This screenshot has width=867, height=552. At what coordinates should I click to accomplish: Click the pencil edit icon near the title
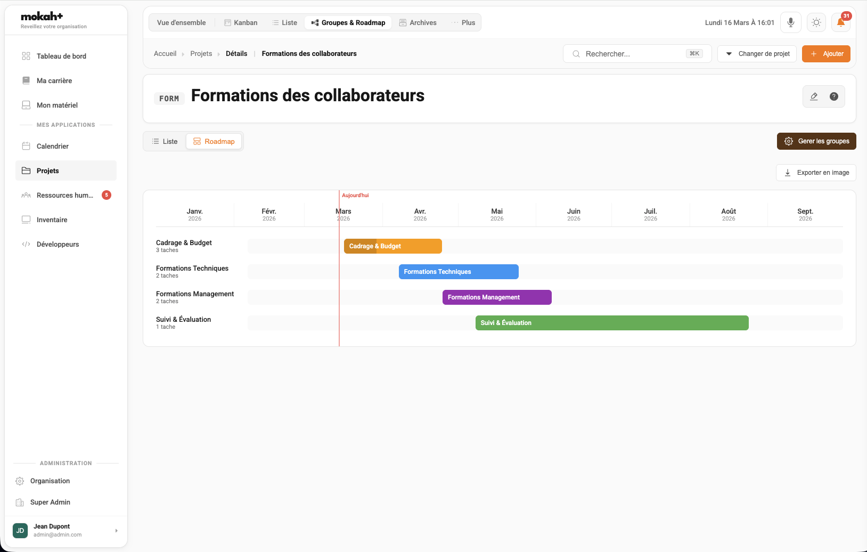tap(814, 96)
